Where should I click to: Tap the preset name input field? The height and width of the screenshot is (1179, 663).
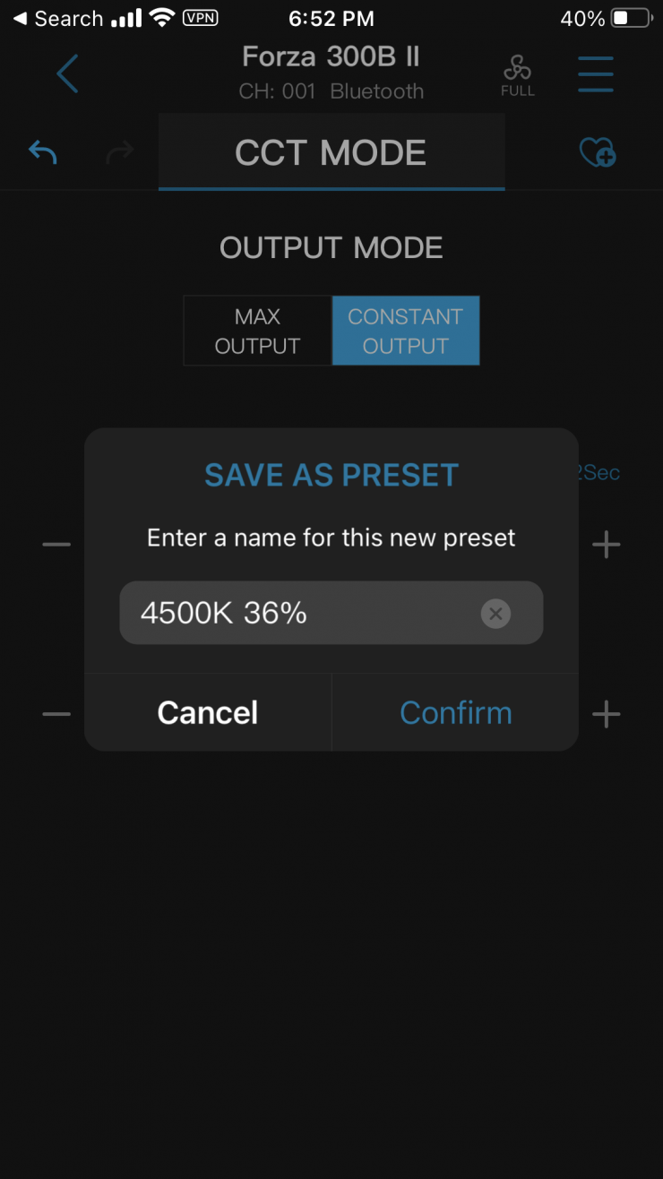305,614
